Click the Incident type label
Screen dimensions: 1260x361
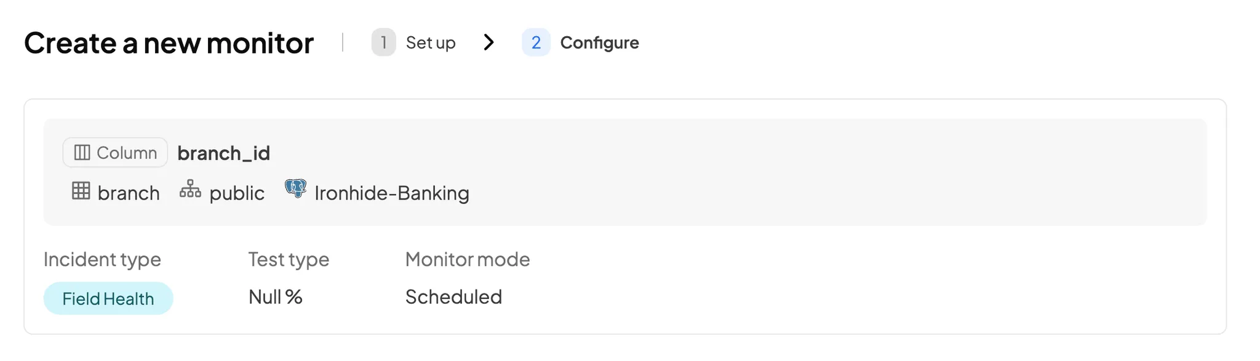102,260
